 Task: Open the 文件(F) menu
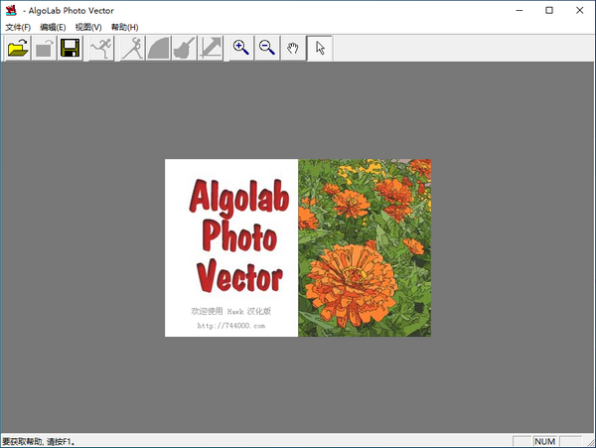click(x=18, y=28)
